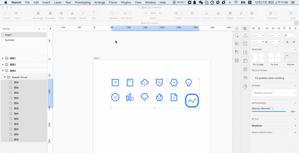Align selected layers to bottom edge
The image size is (299, 153).
[x=295, y=28]
